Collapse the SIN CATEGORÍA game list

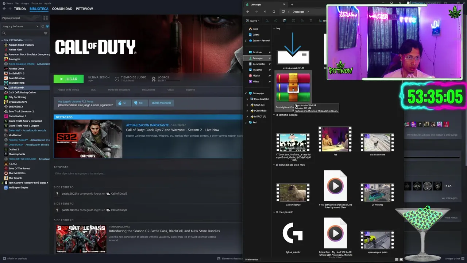(2, 40)
